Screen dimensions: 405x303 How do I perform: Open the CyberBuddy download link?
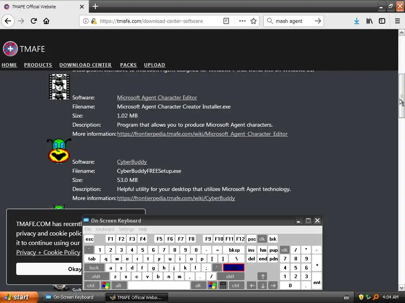pyautogui.click(x=132, y=162)
